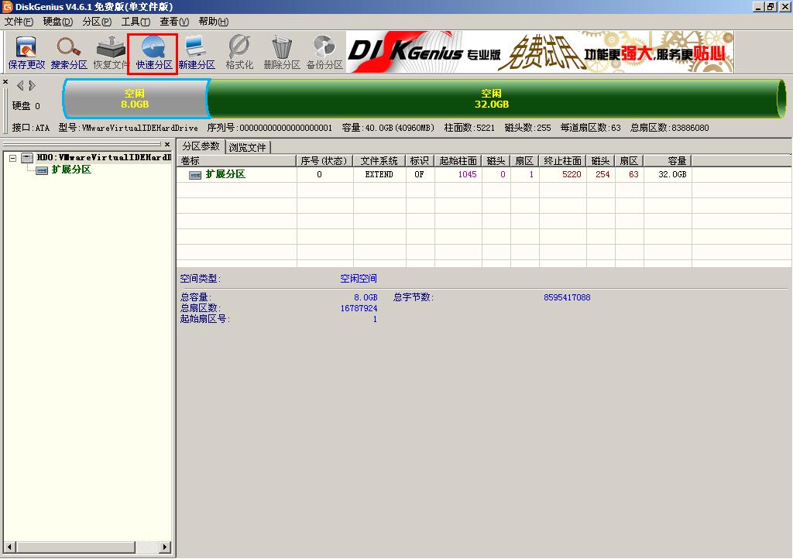The image size is (793, 559).
Task: Click the EXTEND file system cell
Action: [379, 174]
